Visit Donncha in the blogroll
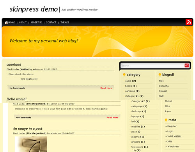 (x=163, y=86)
